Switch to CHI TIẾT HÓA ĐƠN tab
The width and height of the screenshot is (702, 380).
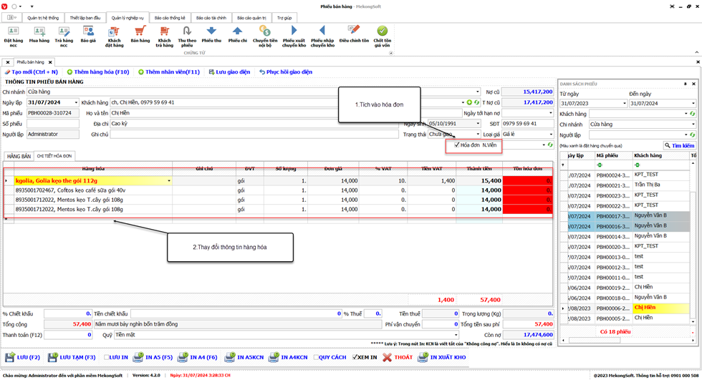coord(54,156)
